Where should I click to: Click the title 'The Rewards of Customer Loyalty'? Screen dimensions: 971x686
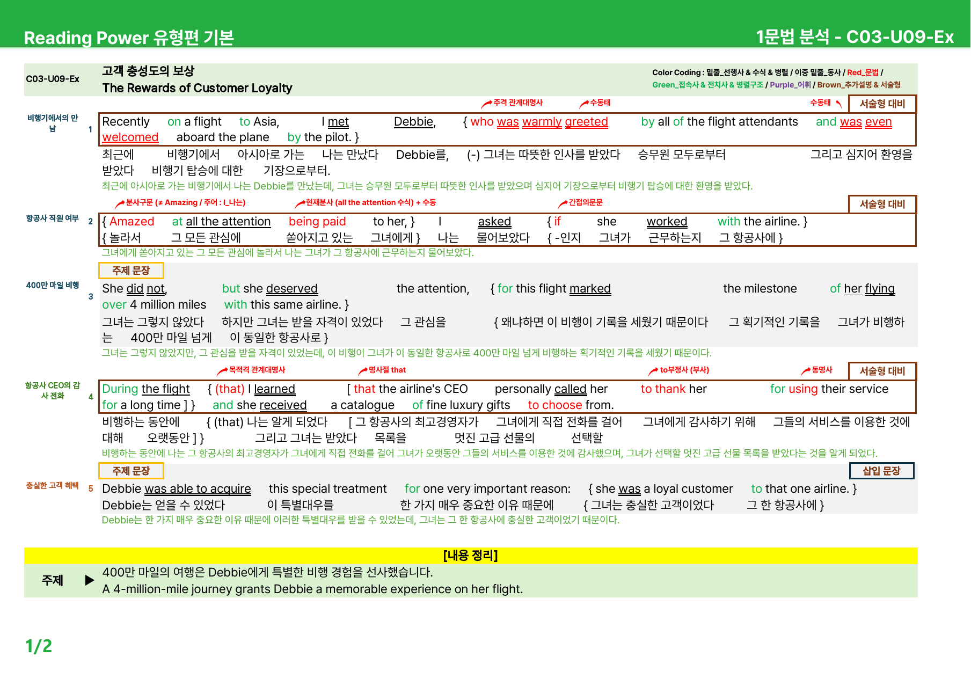click(x=197, y=88)
